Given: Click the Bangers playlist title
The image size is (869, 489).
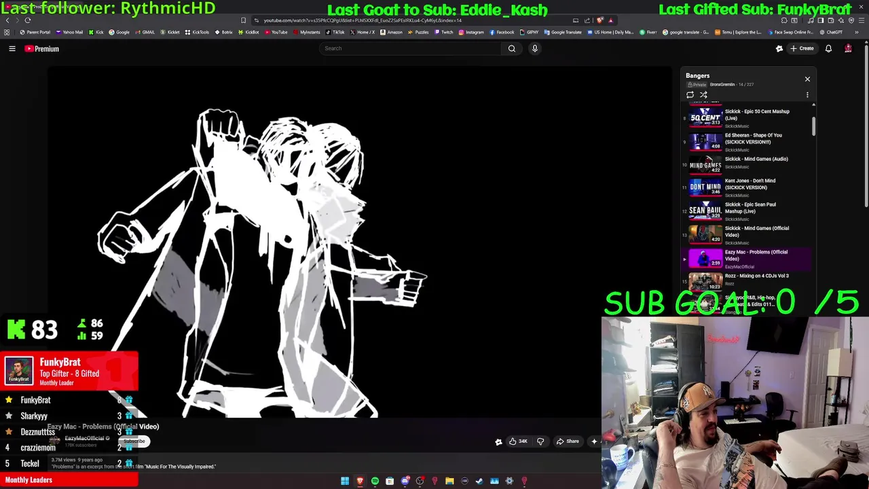Looking at the screenshot, I should pyautogui.click(x=697, y=76).
